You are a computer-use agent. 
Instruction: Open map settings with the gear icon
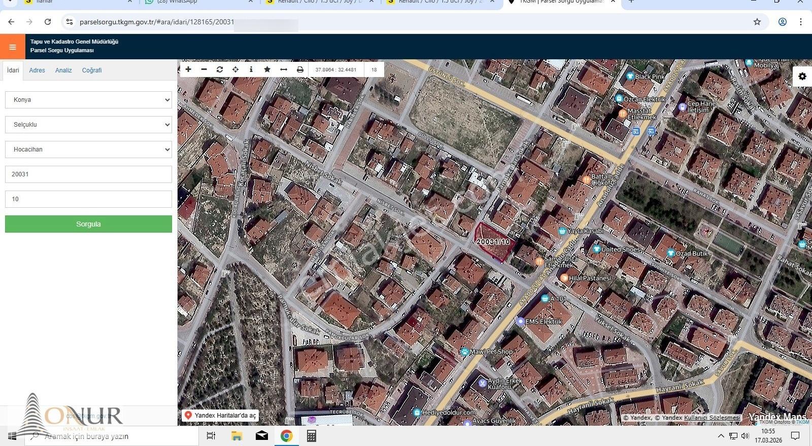802,76
